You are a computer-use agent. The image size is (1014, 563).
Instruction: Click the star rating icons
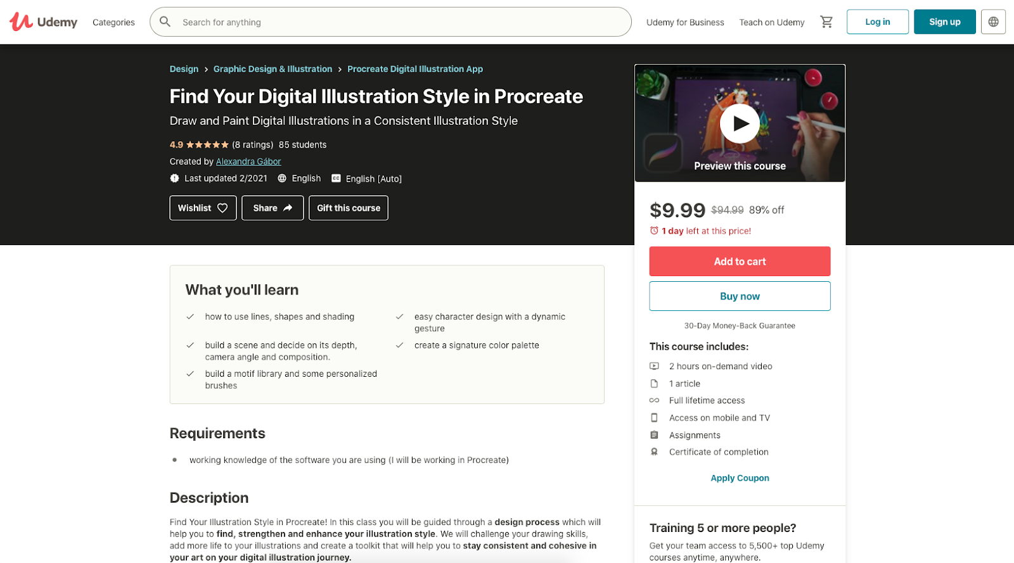(x=207, y=145)
